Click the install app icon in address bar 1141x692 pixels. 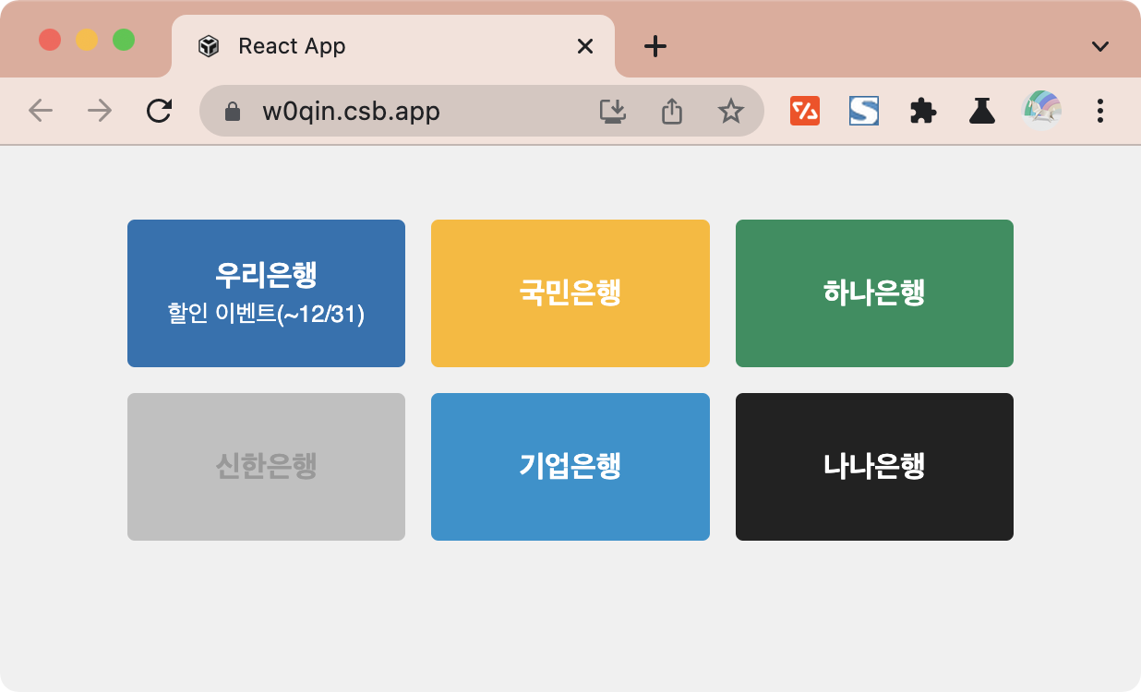pos(613,112)
